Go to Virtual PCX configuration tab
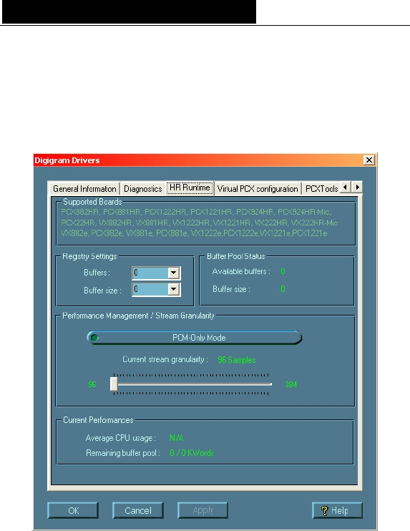The width and height of the screenshot is (410, 531). tap(258, 189)
